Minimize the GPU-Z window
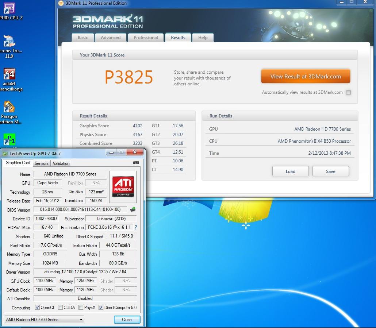The image size is (376, 328). 111,152
